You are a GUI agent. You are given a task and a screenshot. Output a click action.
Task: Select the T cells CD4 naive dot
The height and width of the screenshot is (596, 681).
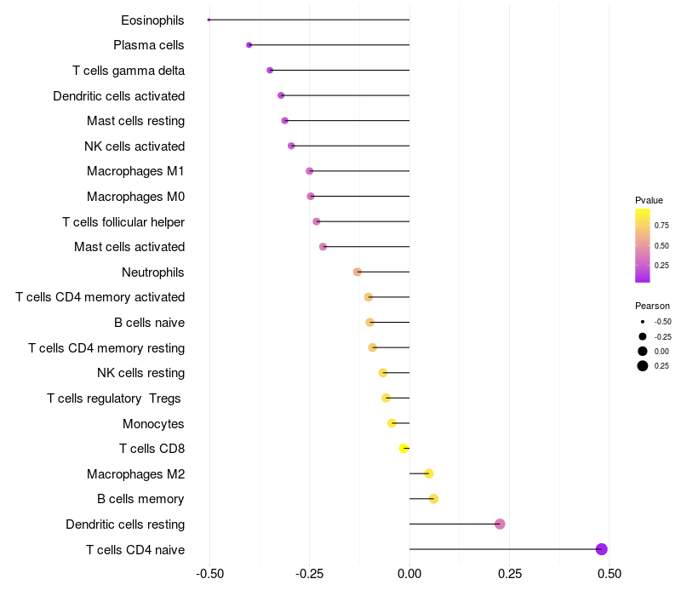click(602, 549)
